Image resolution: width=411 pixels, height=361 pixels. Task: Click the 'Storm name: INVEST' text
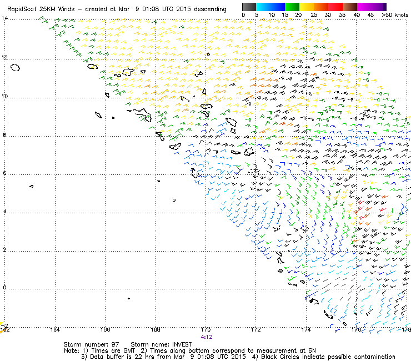point(161,344)
